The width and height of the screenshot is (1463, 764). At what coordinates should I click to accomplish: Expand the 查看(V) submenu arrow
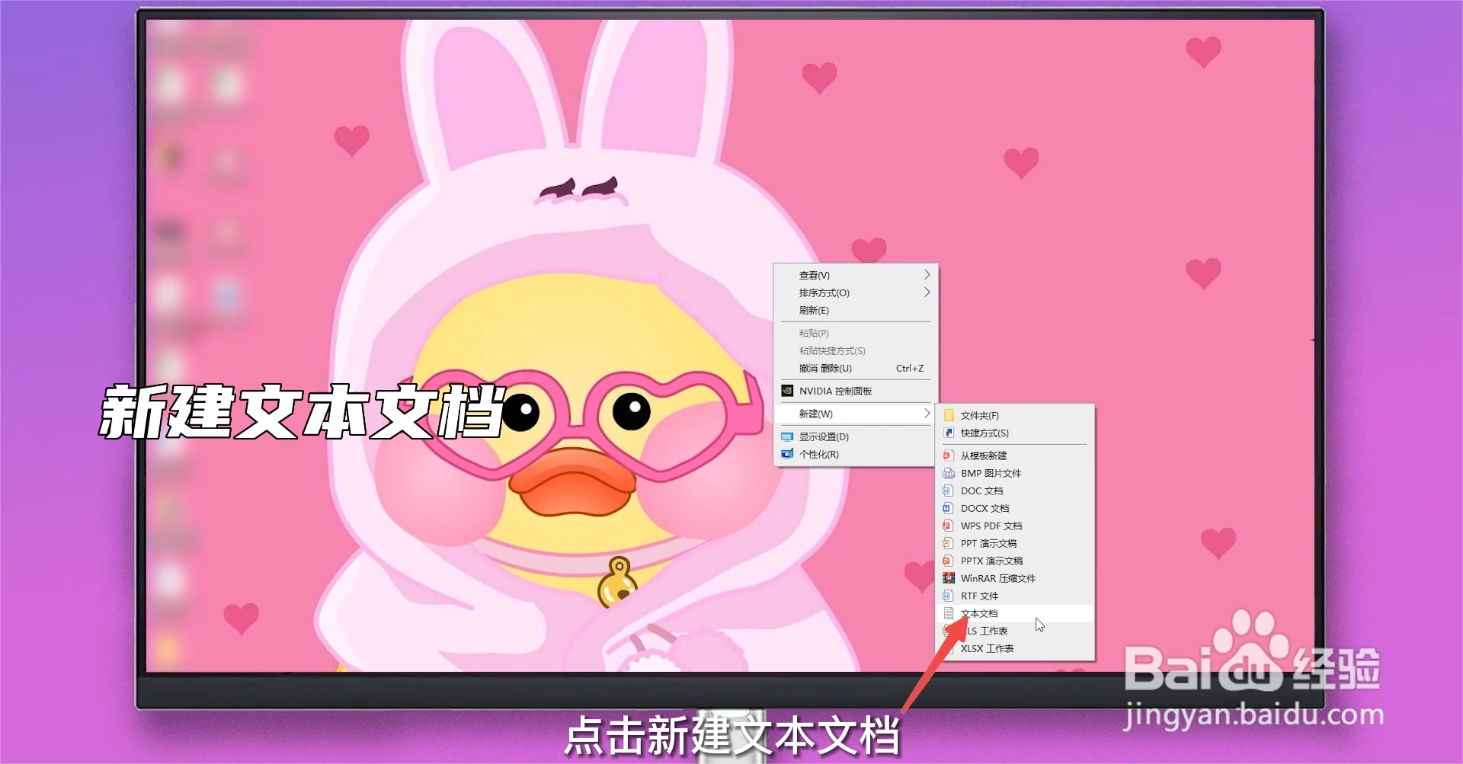tap(927, 275)
